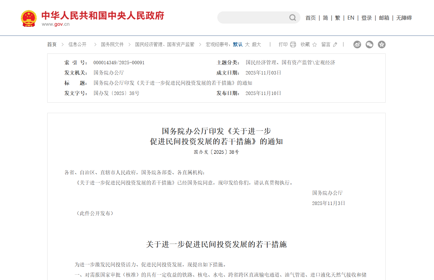The width and height of the screenshot is (434, 280).
Task: Go to 国务院文件 breadcrumb
Action: (112, 45)
